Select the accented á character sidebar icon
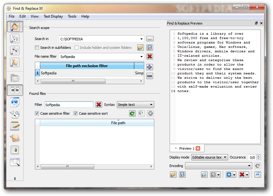 pyautogui.click(x=15, y=150)
